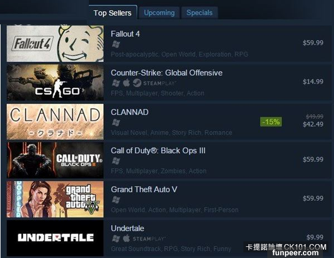Click the Apple icon under Undertale
Image resolution: width=334 pixels, height=258 pixels.
126,239
